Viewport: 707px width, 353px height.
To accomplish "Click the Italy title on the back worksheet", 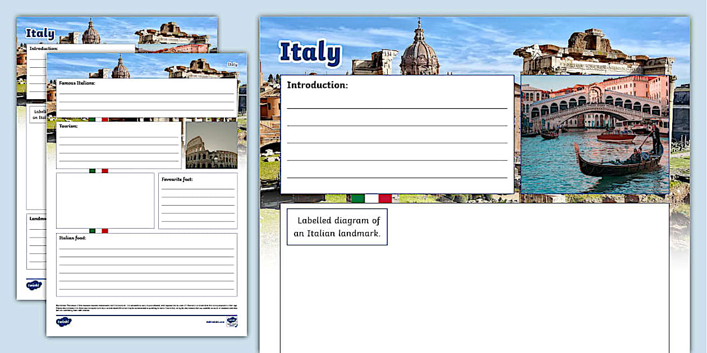I will tap(40, 34).
